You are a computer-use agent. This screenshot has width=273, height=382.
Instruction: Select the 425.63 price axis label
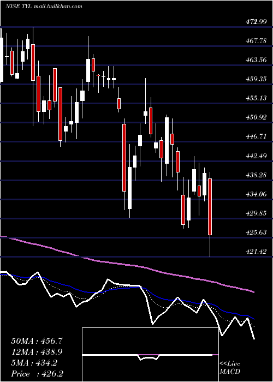click(x=256, y=232)
